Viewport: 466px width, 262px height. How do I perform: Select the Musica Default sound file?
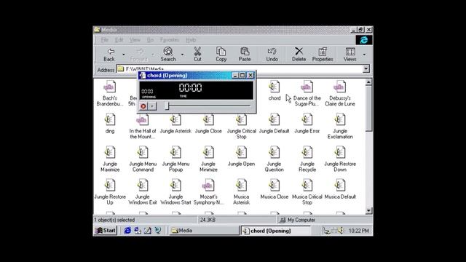click(x=340, y=189)
